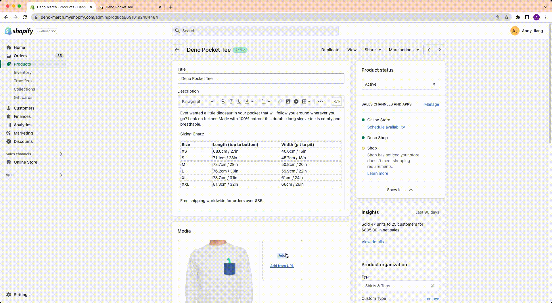Toggle italic formatting in description toolbar
The height and width of the screenshot is (303, 552).
tap(231, 101)
